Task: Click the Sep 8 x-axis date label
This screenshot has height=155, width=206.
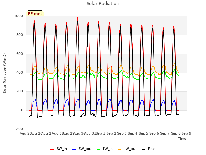Action: click(176, 133)
